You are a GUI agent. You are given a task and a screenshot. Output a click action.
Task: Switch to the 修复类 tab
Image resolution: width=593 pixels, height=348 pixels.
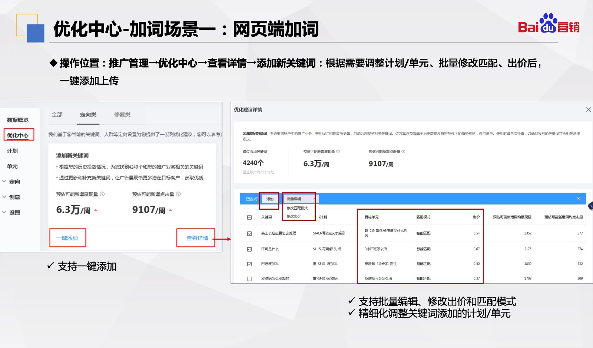tap(122, 115)
